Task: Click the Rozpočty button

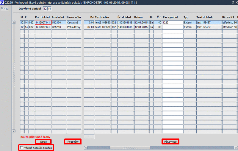Action: 73,141
